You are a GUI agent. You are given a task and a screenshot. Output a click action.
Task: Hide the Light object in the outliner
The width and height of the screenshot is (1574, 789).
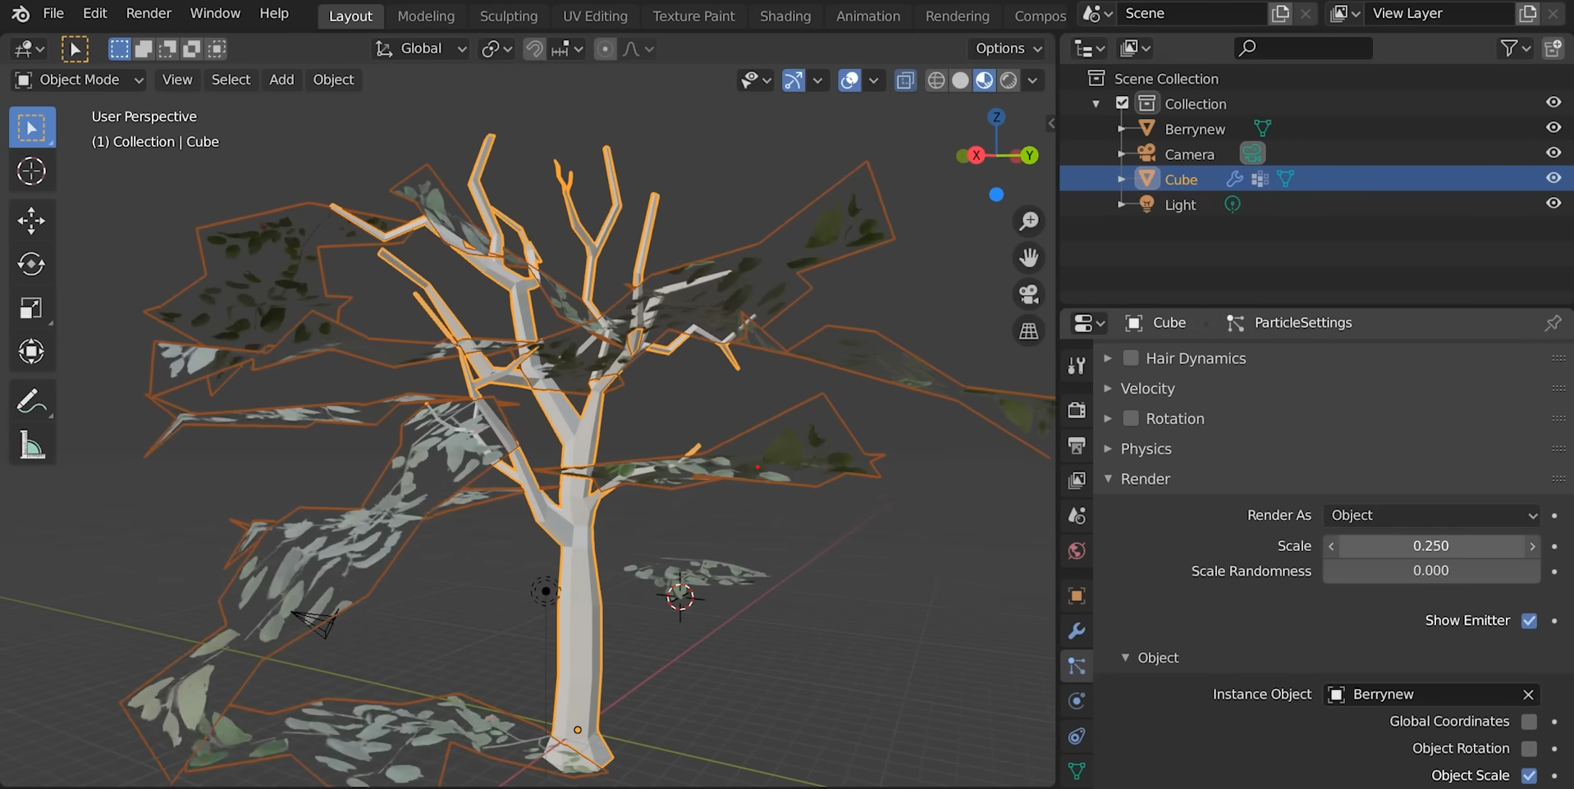click(x=1553, y=203)
